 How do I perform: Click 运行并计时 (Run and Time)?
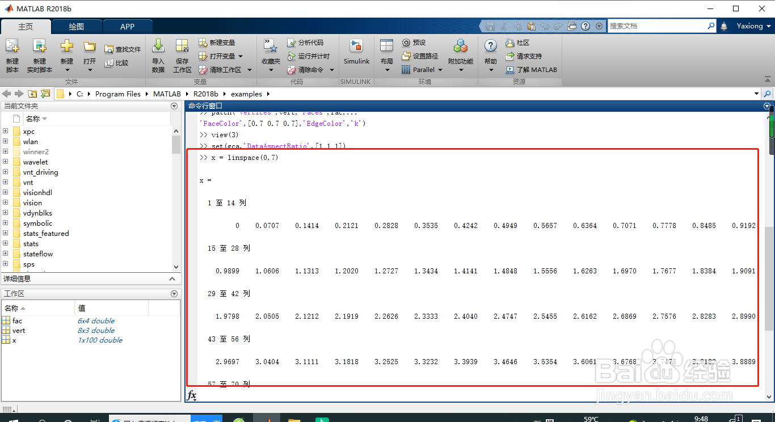pyautogui.click(x=308, y=56)
